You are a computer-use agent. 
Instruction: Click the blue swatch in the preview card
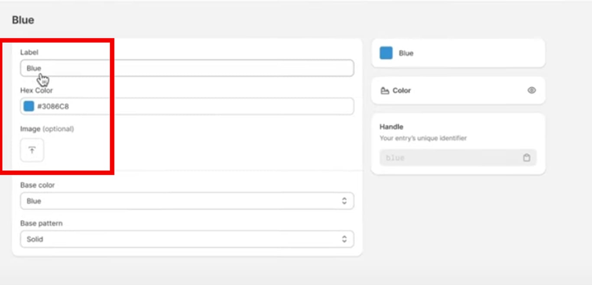coord(386,53)
